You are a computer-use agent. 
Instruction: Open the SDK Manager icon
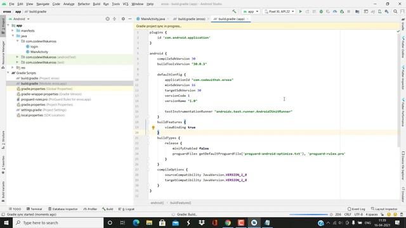point(386,11)
